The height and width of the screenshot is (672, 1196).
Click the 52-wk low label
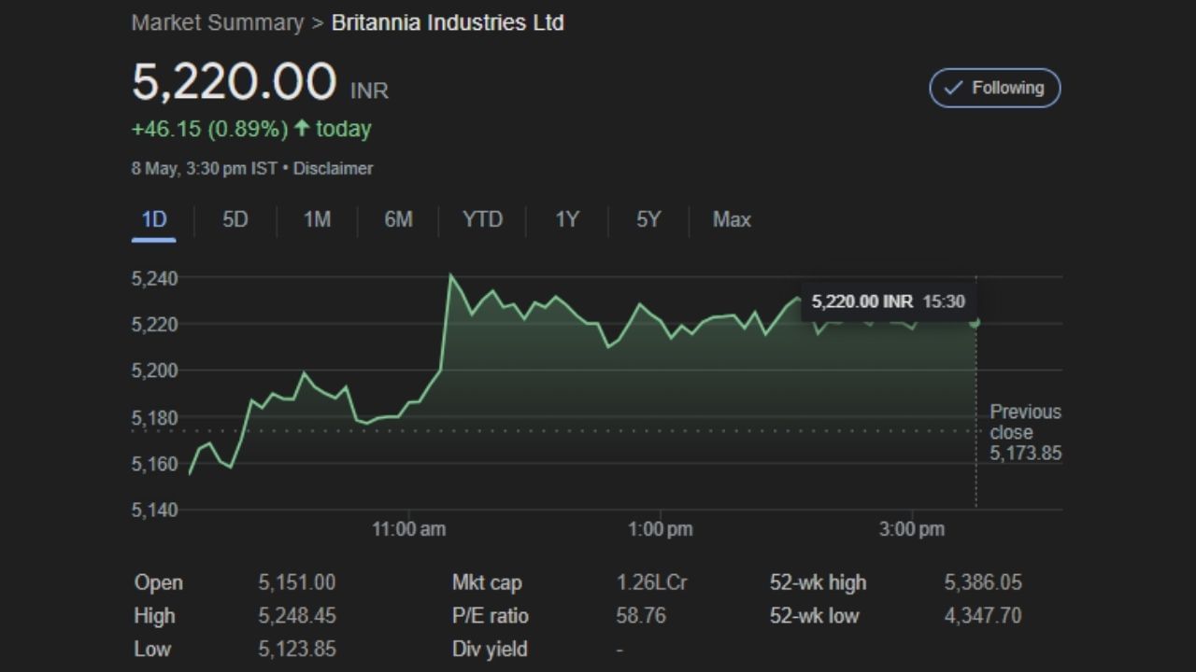[815, 616]
